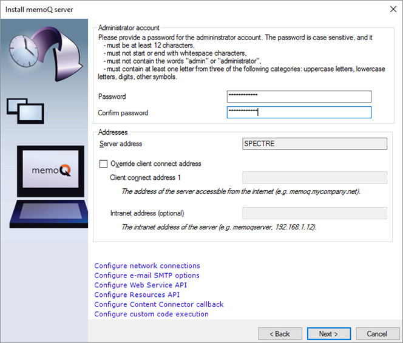Screen dimensions: 403x343
Task: Open Configure e-mail SMTP options link
Action: (147, 276)
